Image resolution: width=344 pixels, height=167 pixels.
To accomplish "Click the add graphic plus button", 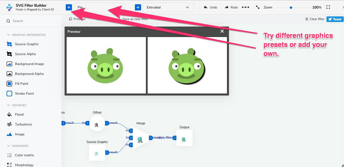I will (x=69, y=7).
